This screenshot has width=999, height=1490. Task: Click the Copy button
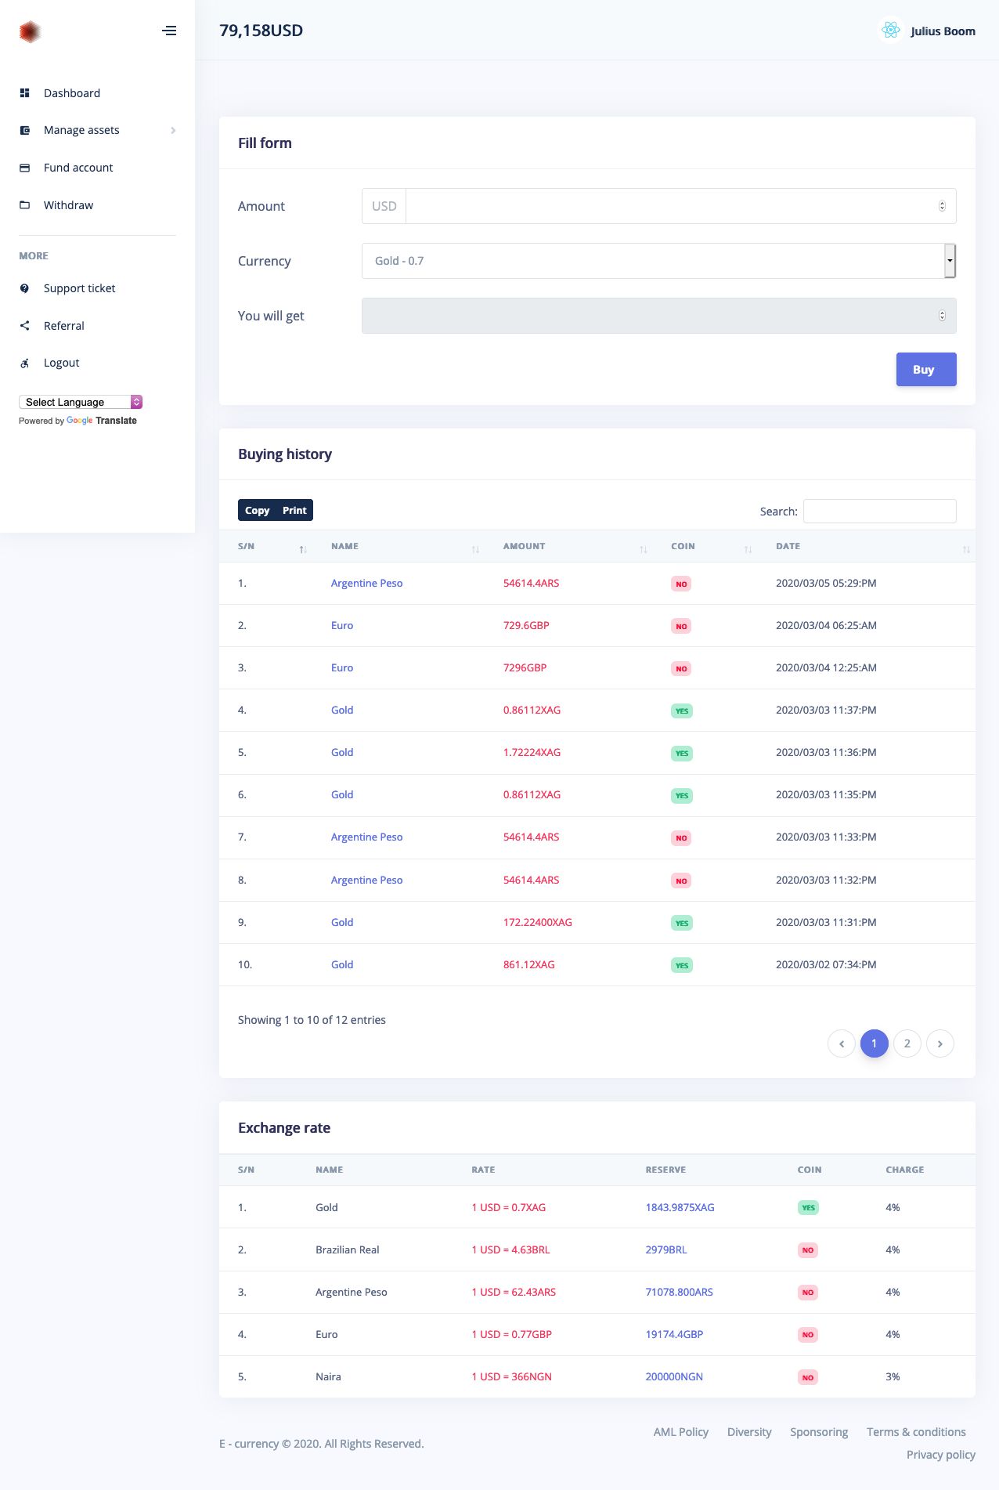[x=257, y=511]
